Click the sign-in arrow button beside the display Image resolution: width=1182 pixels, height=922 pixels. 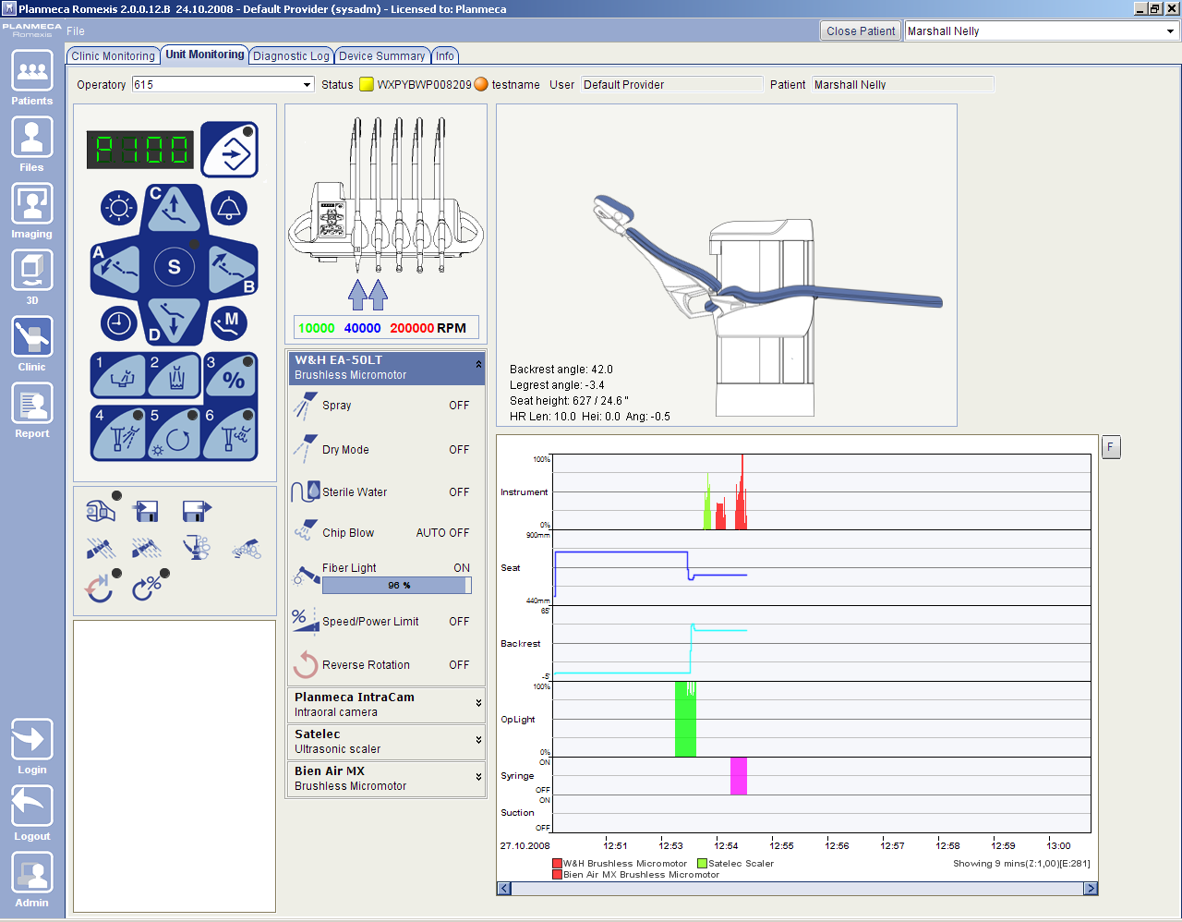(230, 150)
